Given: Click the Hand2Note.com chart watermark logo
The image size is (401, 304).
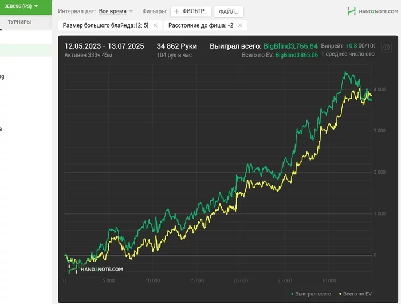Looking at the screenshot, I should (95, 268).
